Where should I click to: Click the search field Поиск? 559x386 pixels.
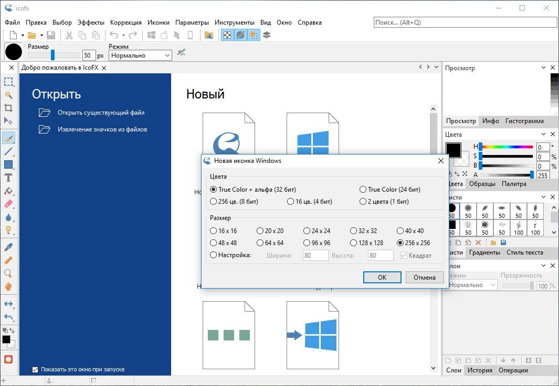coord(465,23)
